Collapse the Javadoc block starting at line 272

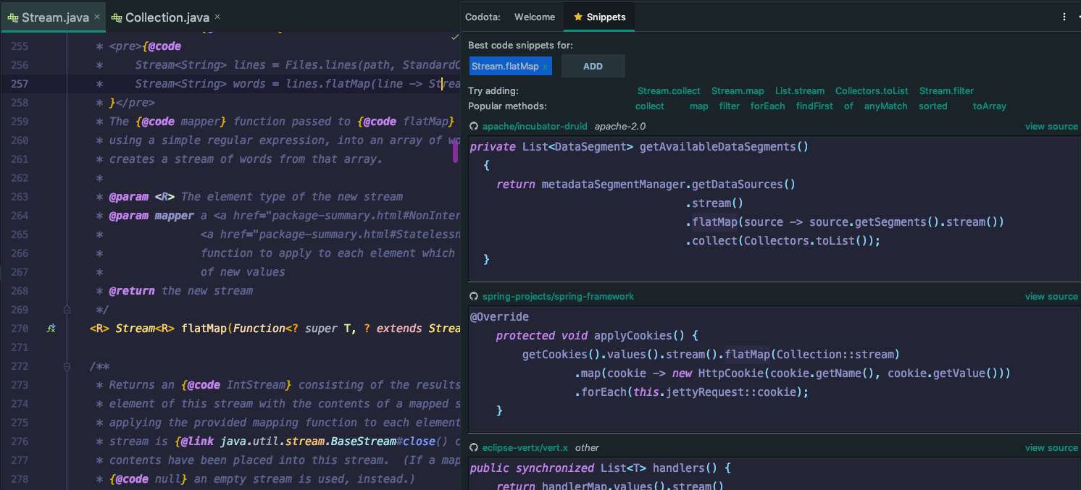pos(67,367)
